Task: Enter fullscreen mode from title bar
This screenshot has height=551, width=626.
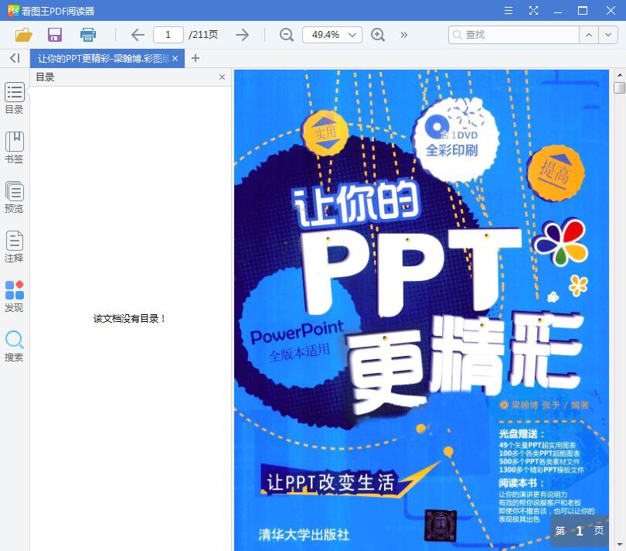Action: 533,10
